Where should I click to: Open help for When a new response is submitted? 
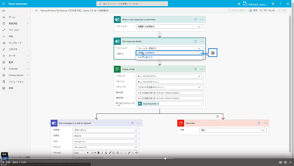[x=196, y=19]
